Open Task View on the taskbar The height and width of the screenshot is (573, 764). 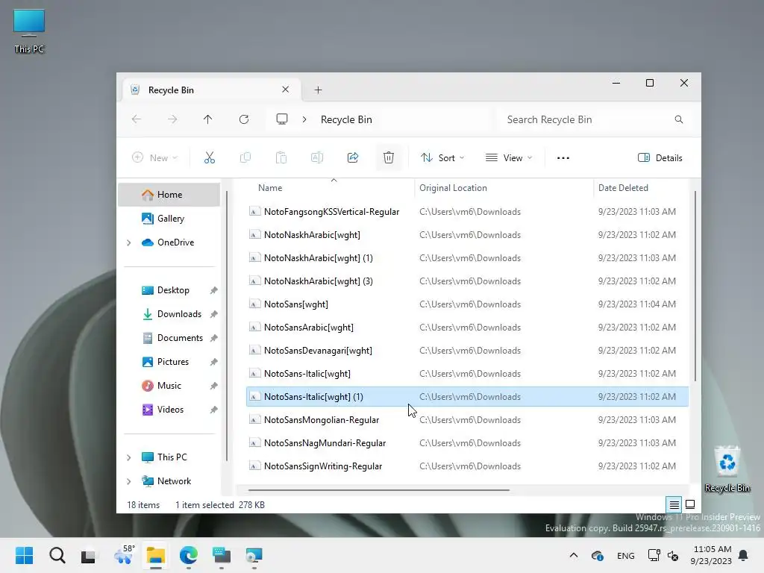[89, 555]
